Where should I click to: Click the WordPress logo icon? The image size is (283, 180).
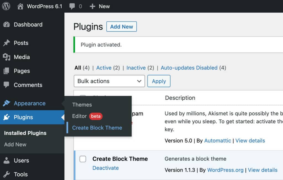pos(6,6)
